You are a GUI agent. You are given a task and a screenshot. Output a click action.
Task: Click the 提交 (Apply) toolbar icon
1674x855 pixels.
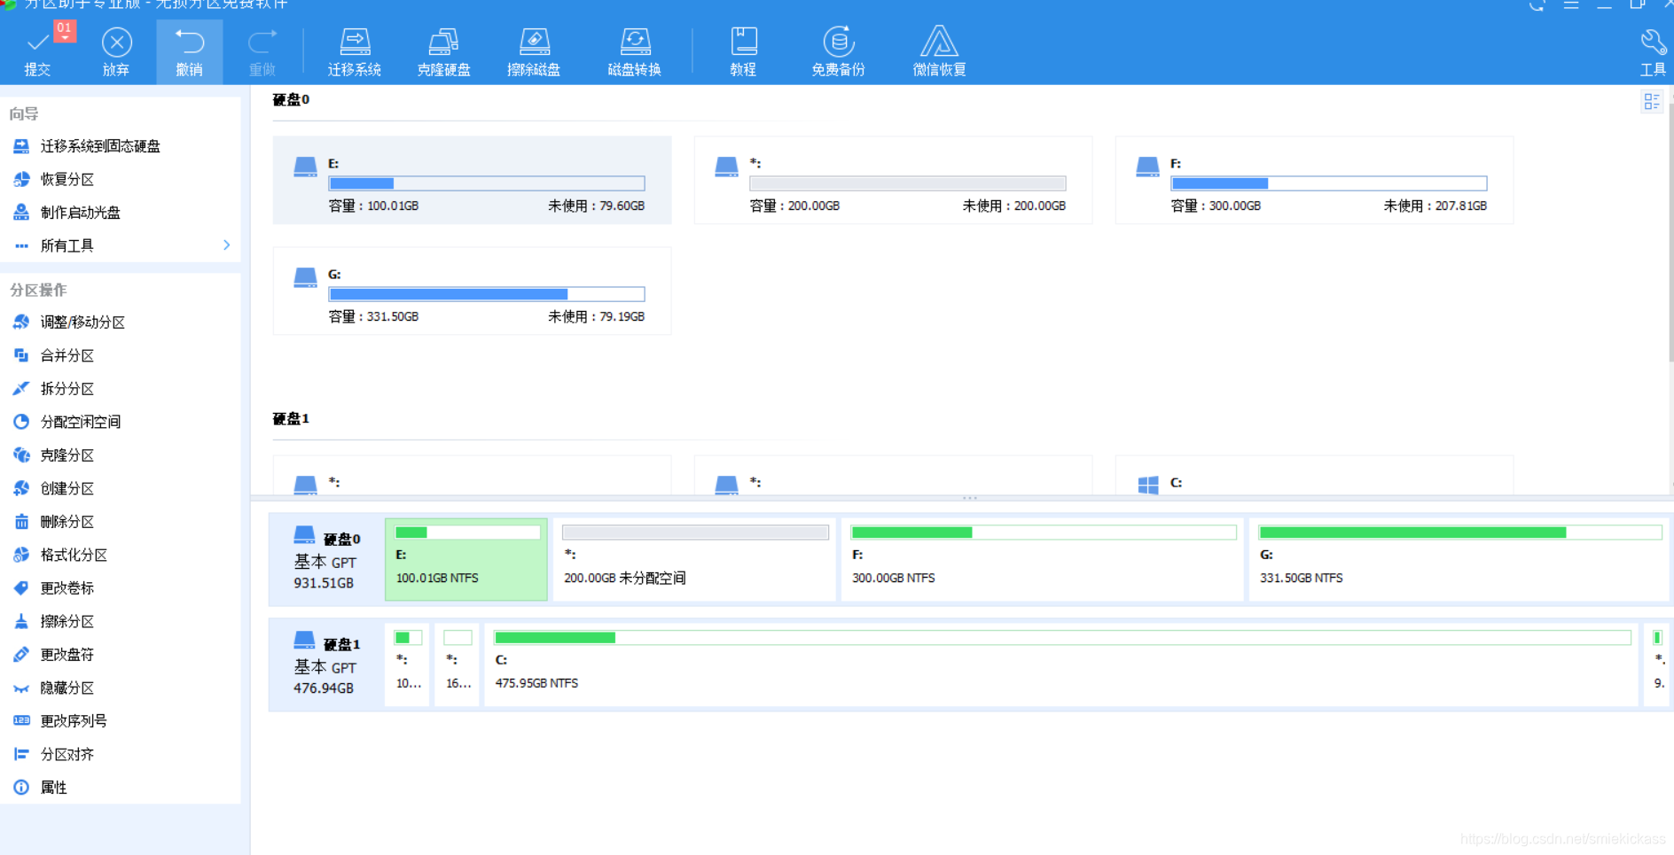click(x=37, y=52)
